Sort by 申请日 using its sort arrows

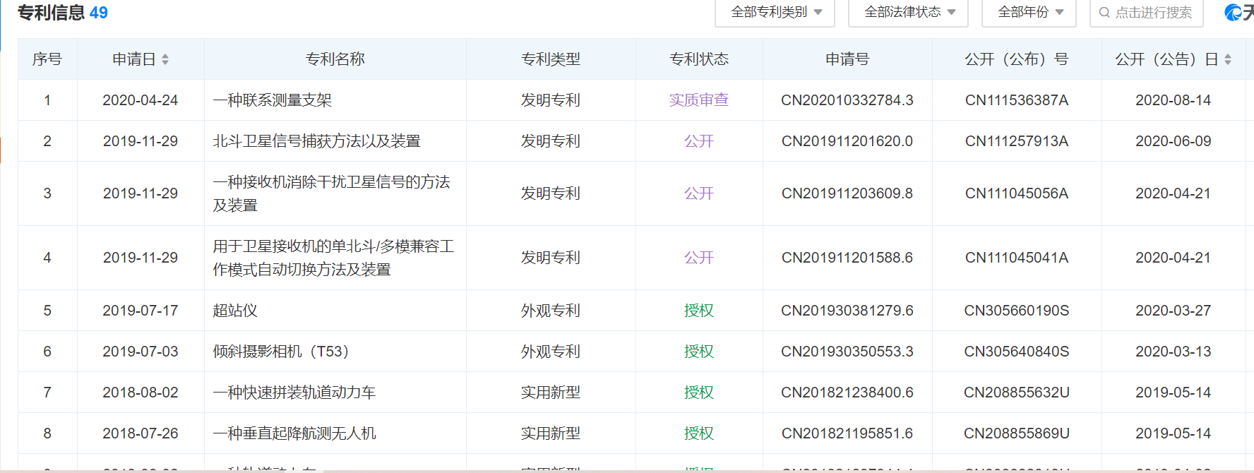(165, 59)
